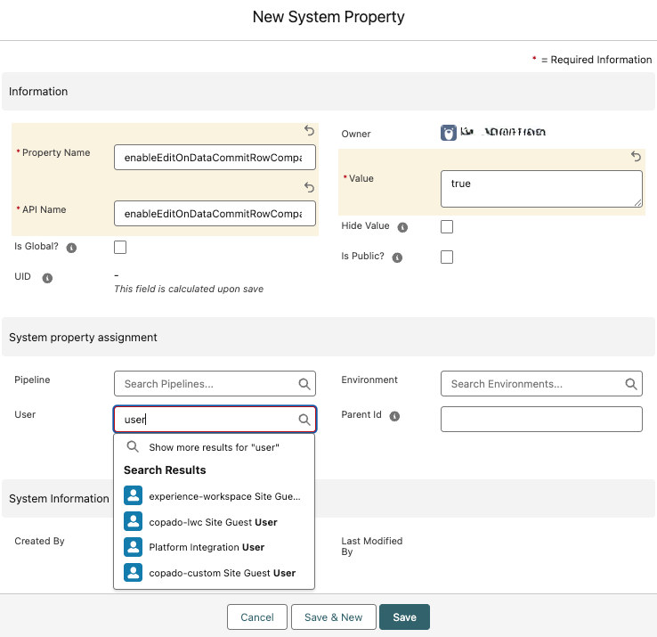The image size is (657, 637).
Task: Open the owner name link
Action: click(x=503, y=133)
